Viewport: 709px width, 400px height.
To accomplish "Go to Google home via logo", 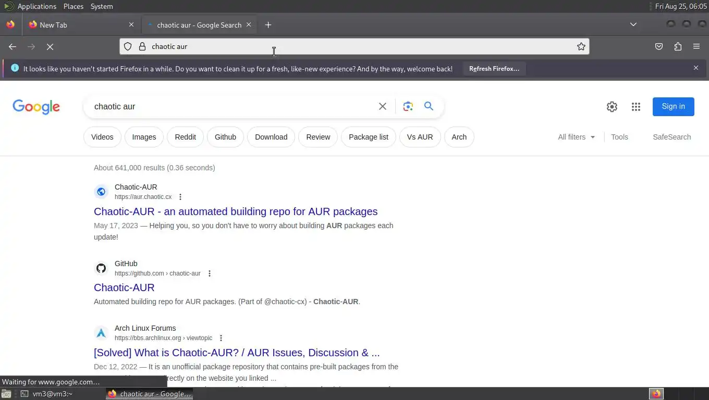I will (x=36, y=107).
